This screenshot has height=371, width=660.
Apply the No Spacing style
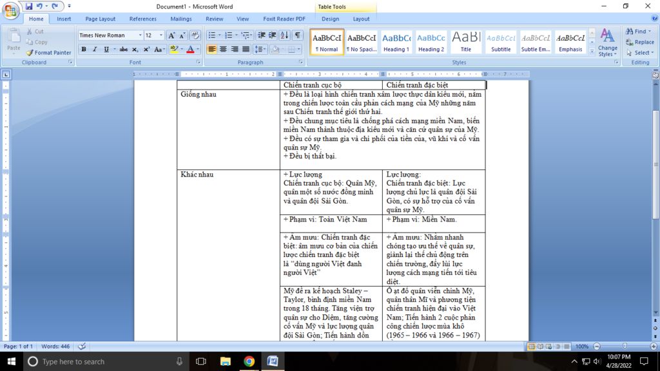[x=362, y=42]
